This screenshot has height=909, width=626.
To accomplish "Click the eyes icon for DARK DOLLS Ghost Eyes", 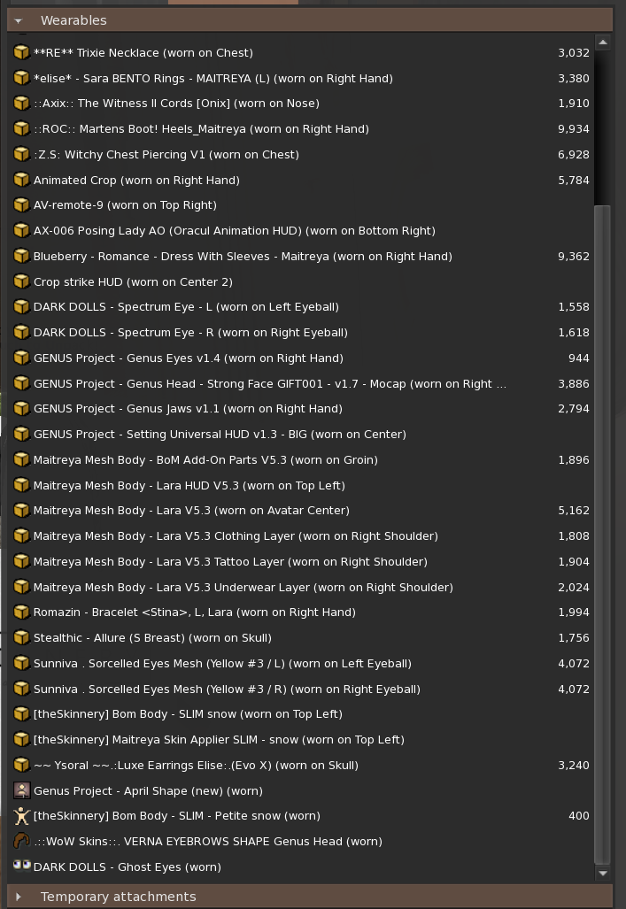I will pyautogui.click(x=21, y=866).
